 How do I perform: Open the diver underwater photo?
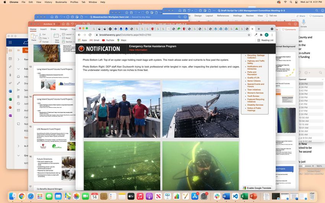click(201, 166)
